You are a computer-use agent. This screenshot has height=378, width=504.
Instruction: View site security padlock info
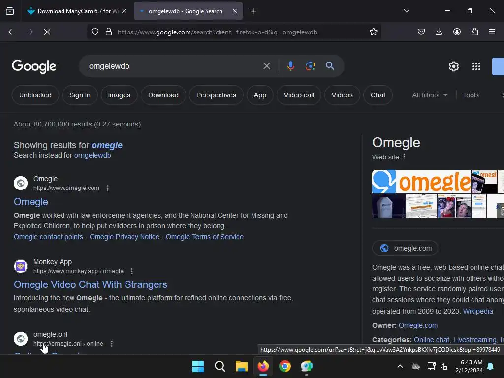click(109, 32)
